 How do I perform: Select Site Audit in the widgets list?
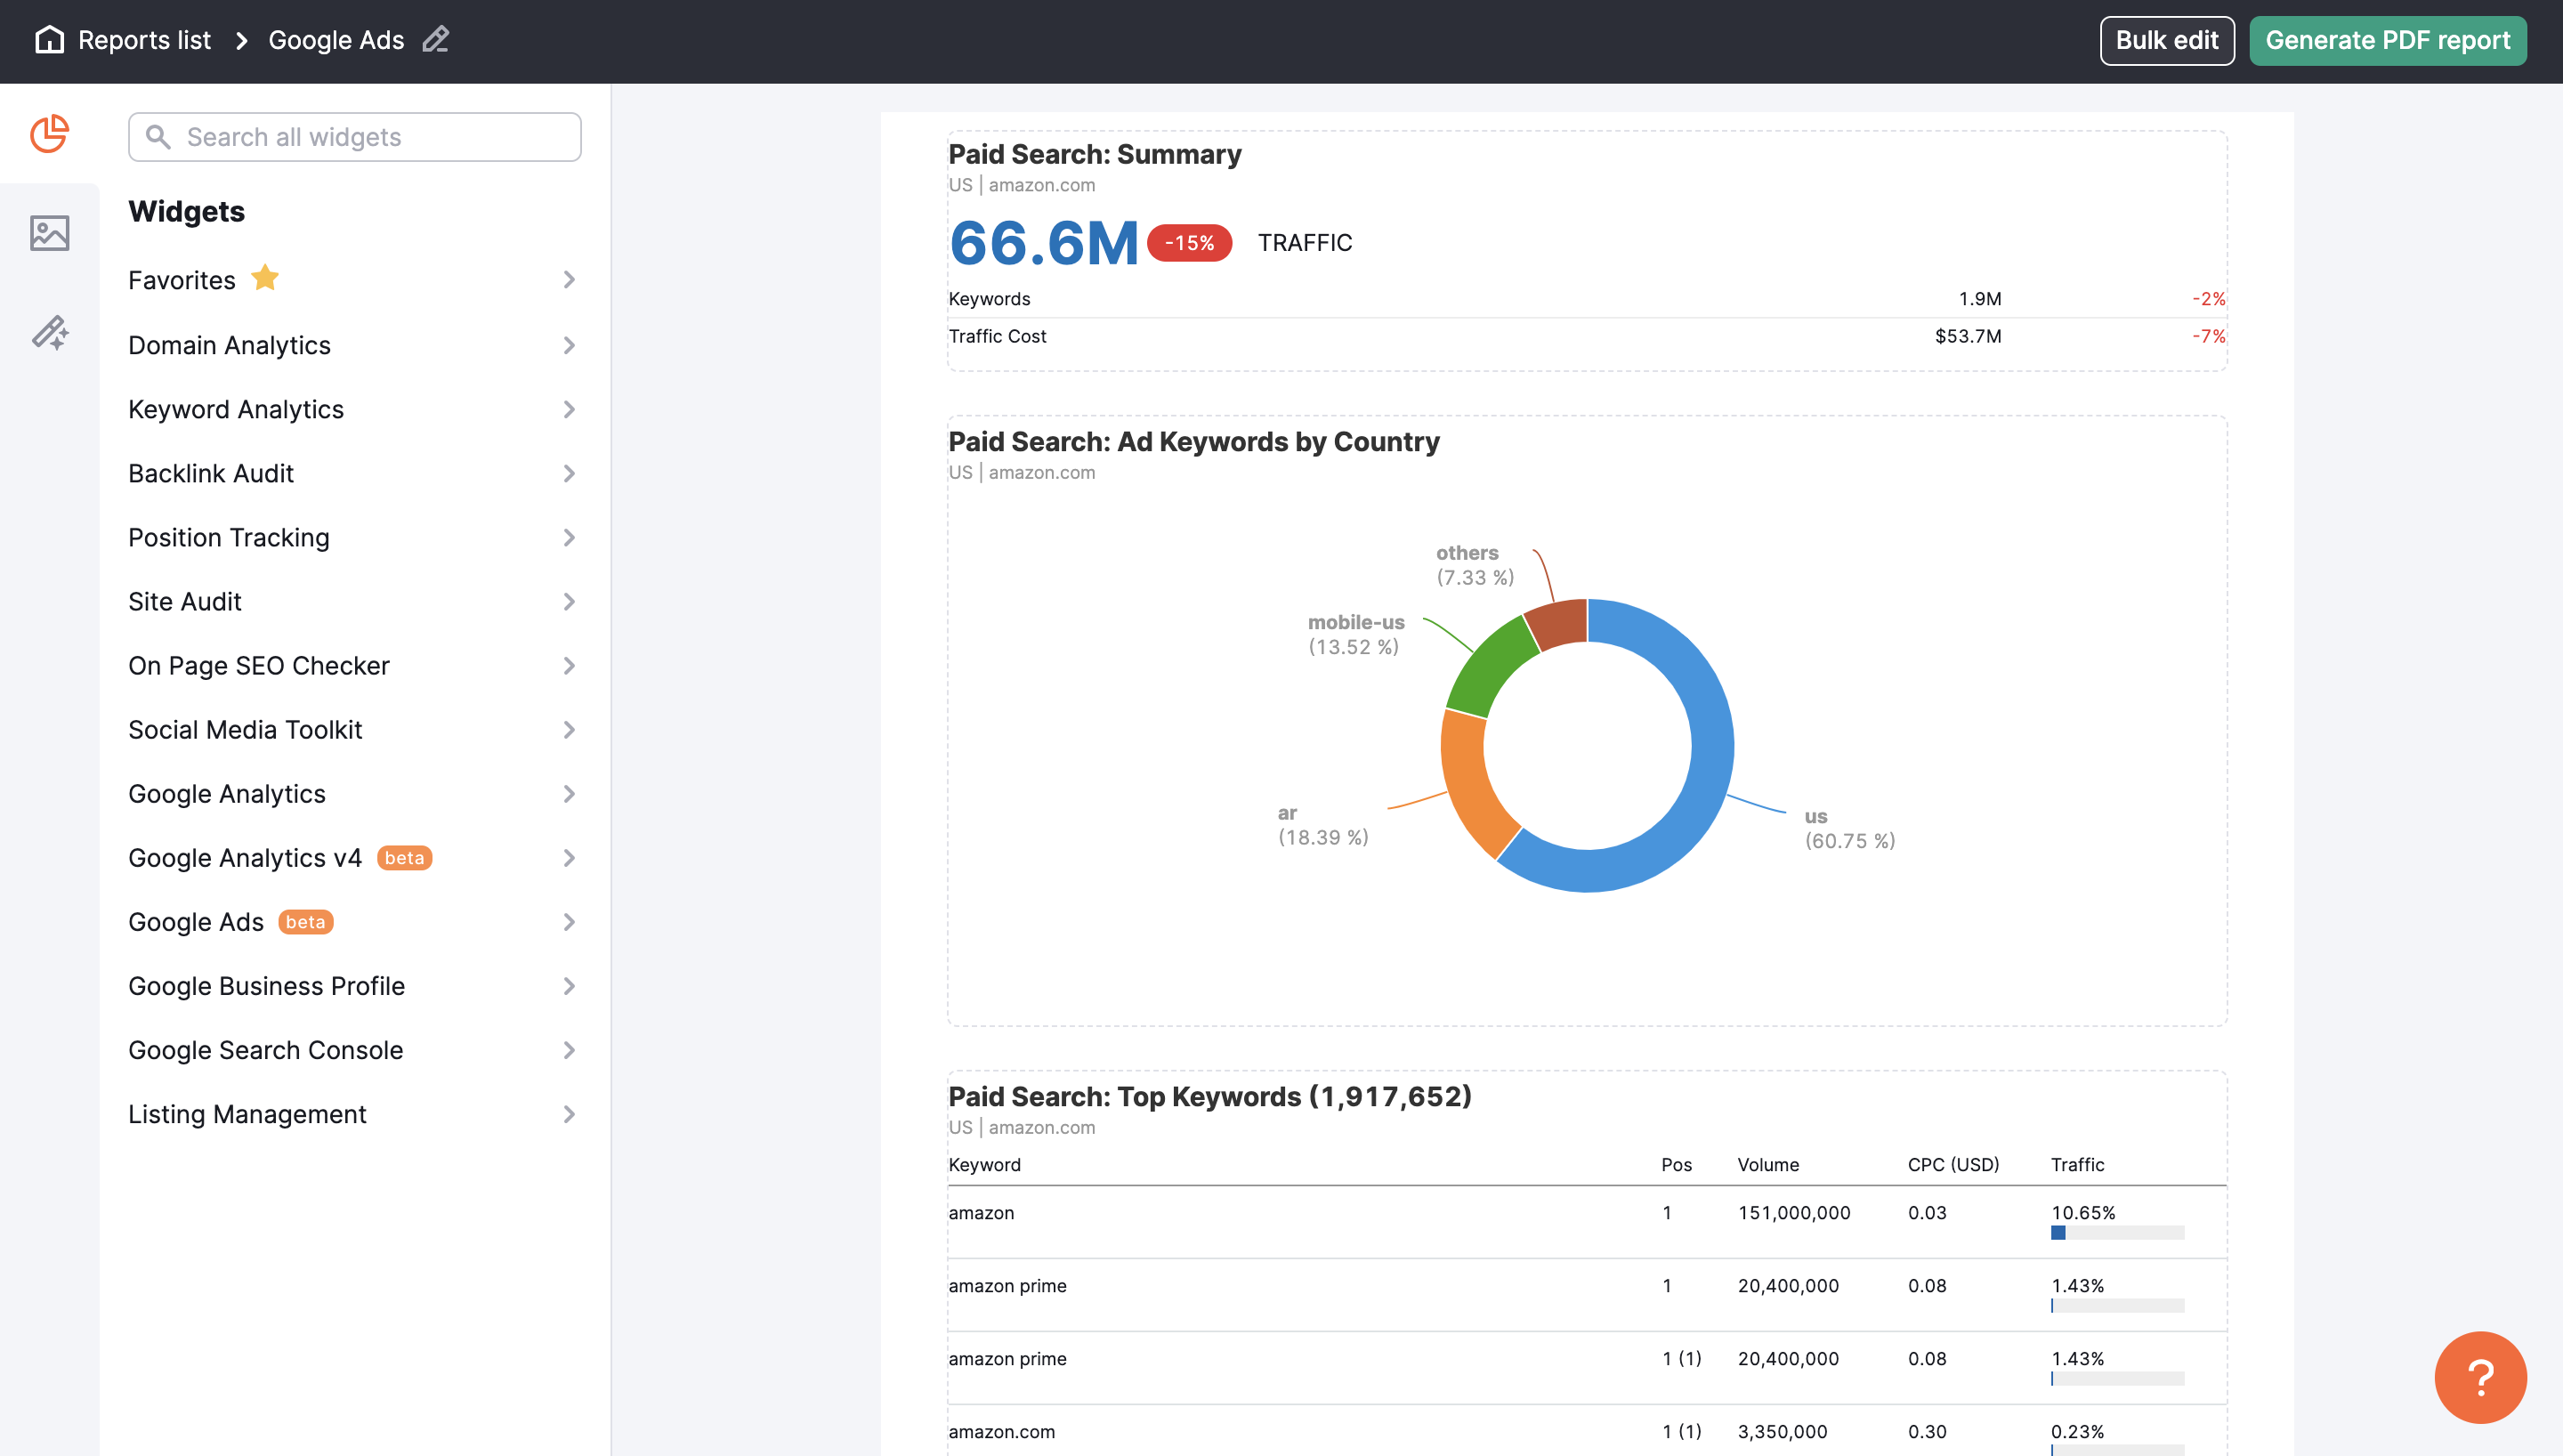185,601
